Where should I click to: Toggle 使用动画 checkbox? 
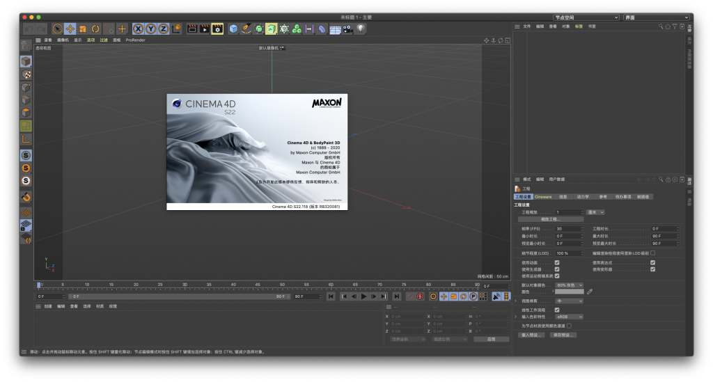556,262
